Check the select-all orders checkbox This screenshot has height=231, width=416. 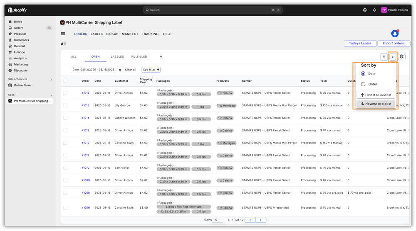click(65, 81)
